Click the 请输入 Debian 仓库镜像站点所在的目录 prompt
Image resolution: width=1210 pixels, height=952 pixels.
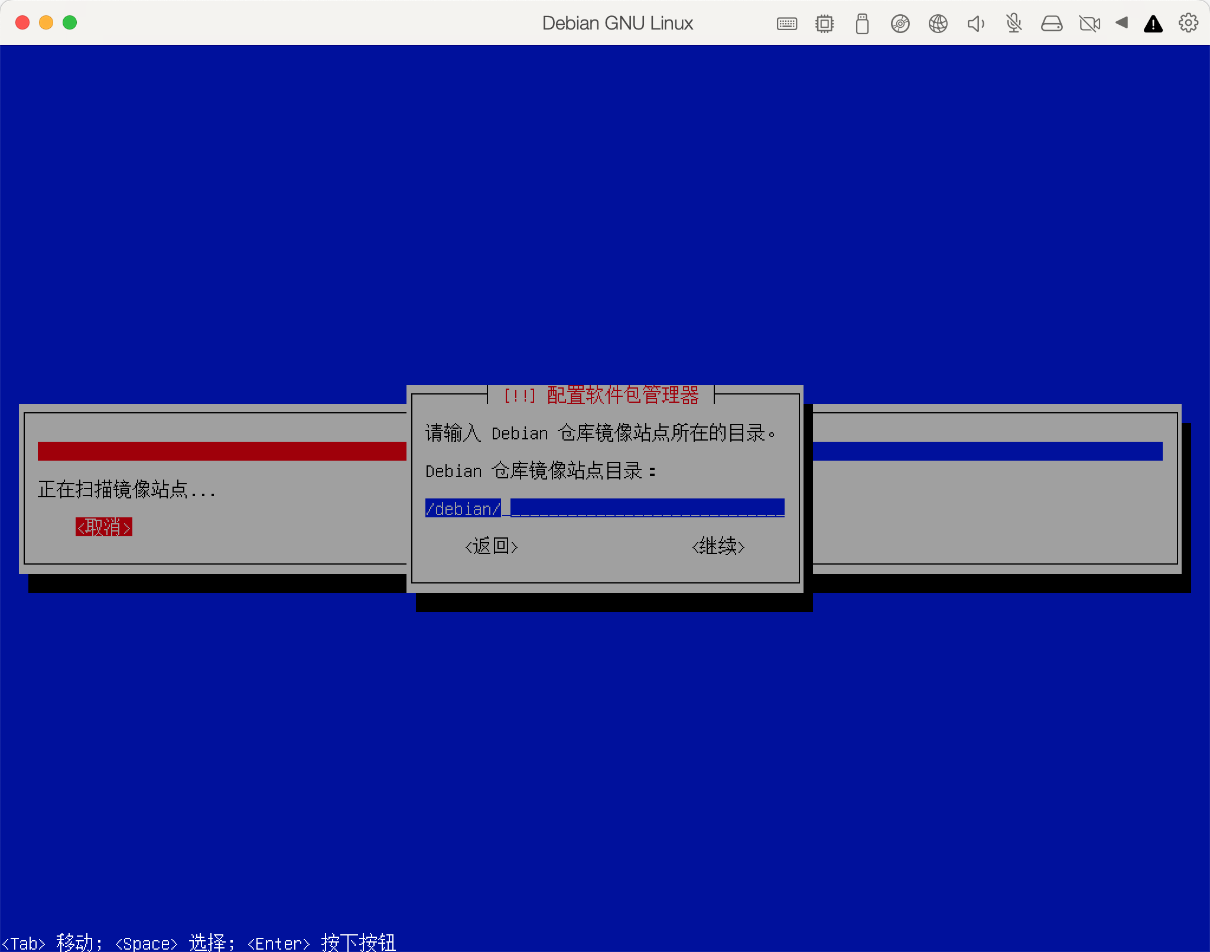coord(600,433)
